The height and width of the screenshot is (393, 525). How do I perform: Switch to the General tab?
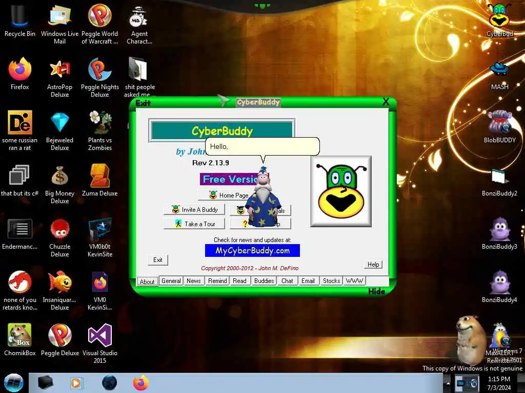(x=171, y=281)
